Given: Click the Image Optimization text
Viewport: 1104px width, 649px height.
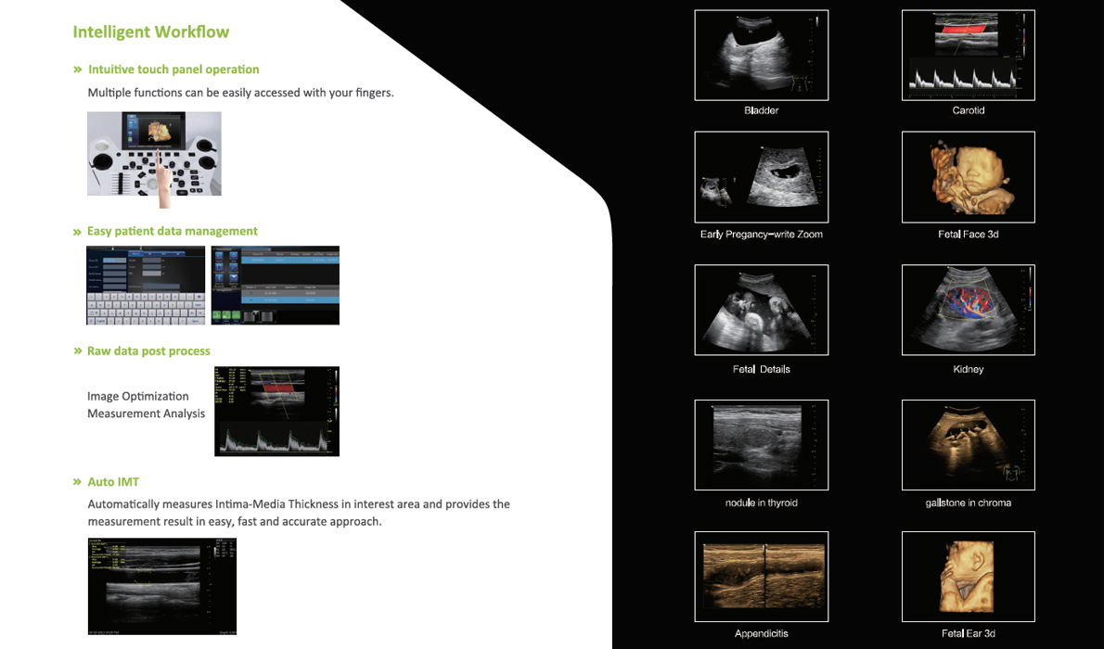Looking at the screenshot, I should tap(138, 396).
